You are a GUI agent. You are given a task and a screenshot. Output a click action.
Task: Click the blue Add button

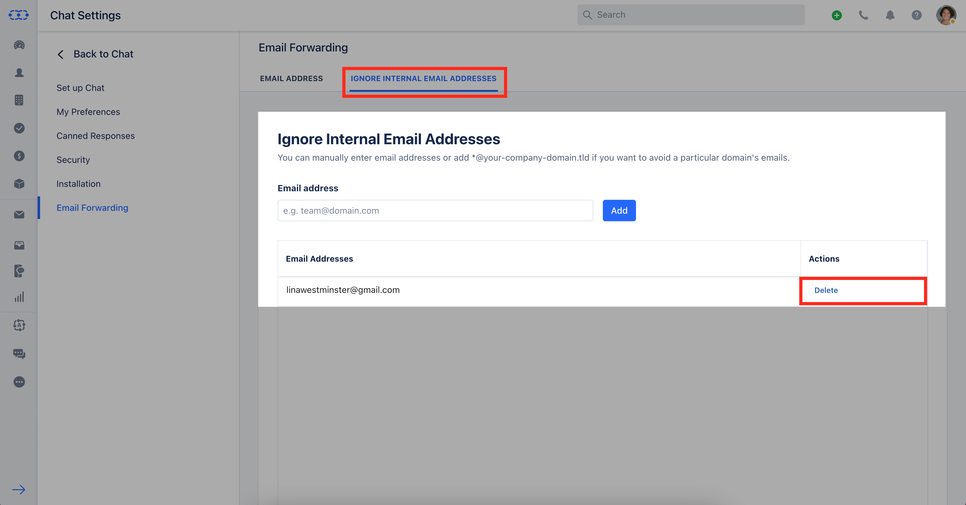619,210
